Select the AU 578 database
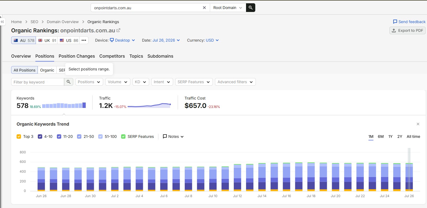Image resolution: width=427 pixels, height=208 pixels. [x=24, y=40]
